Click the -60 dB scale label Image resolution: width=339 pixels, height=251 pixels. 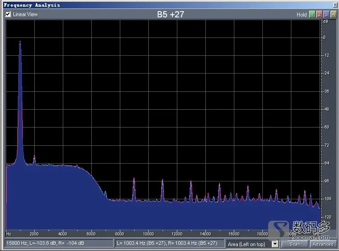[x=326, y=127]
